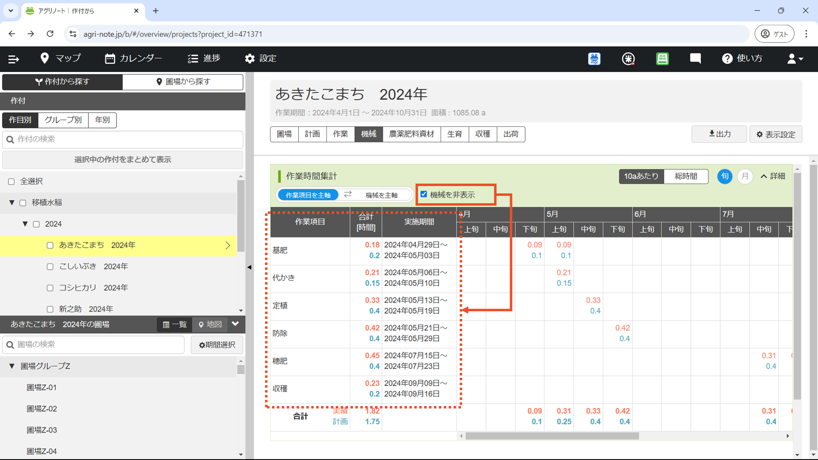Click the browser back arrow
The height and width of the screenshot is (460, 818).
tap(12, 34)
